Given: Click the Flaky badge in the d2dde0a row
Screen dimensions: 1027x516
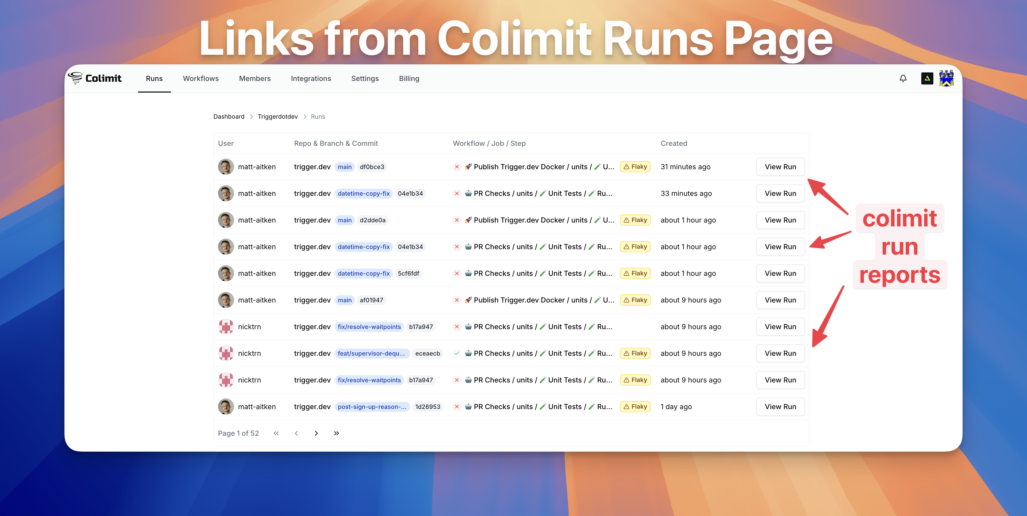Looking at the screenshot, I should click(635, 220).
